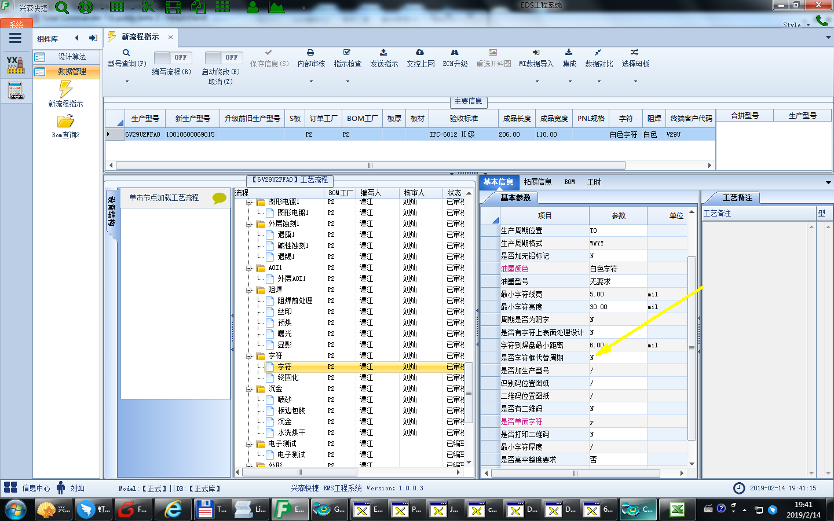This screenshot has height=521, width=834.
Task: Open the hamburger menu icon in sidebar
Action: point(15,38)
